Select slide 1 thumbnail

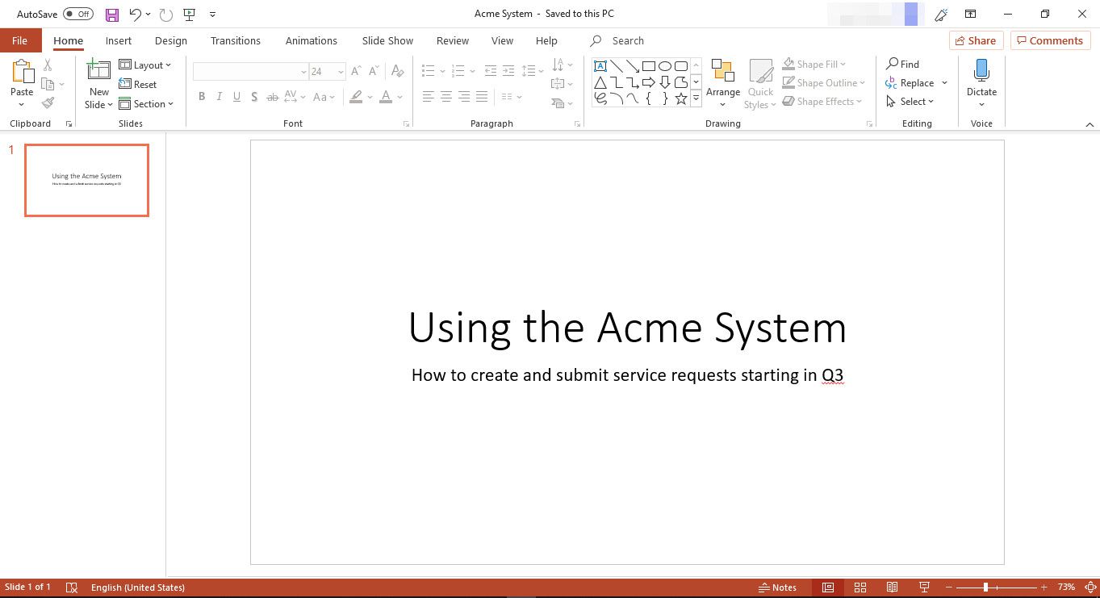pyautogui.click(x=86, y=180)
